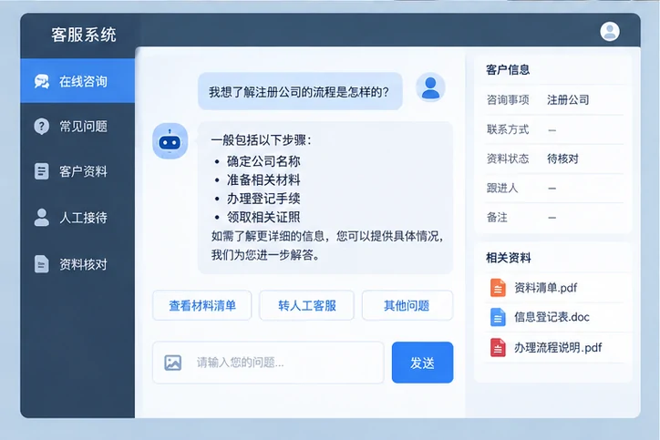Open the 资料清单.pdf file link
The height and width of the screenshot is (440, 660).
click(x=545, y=288)
